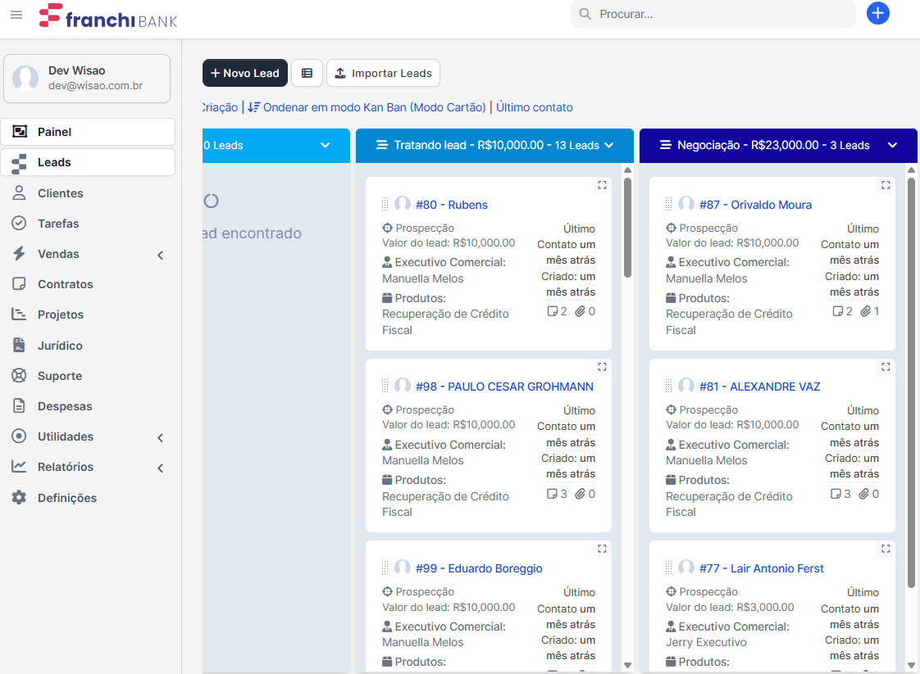Open lead #81 - ALEXANDRE VAZ
Image resolution: width=920 pixels, height=674 pixels.
[x=760, y=387]
